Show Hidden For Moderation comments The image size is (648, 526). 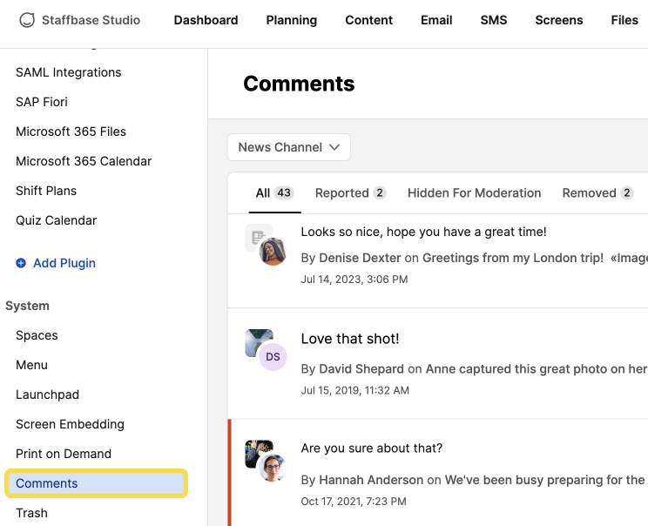474,193
